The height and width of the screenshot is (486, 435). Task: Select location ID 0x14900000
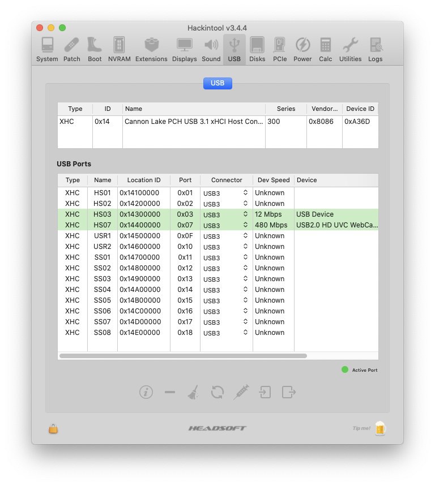140,279
